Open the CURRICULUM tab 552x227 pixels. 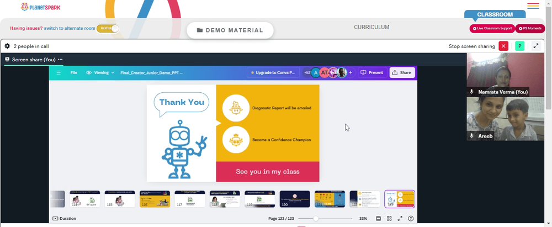click(x=371, y=27)
